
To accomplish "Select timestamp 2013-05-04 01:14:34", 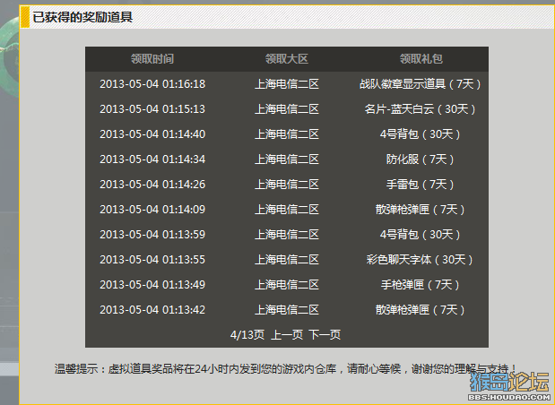I will coord(152,159).
